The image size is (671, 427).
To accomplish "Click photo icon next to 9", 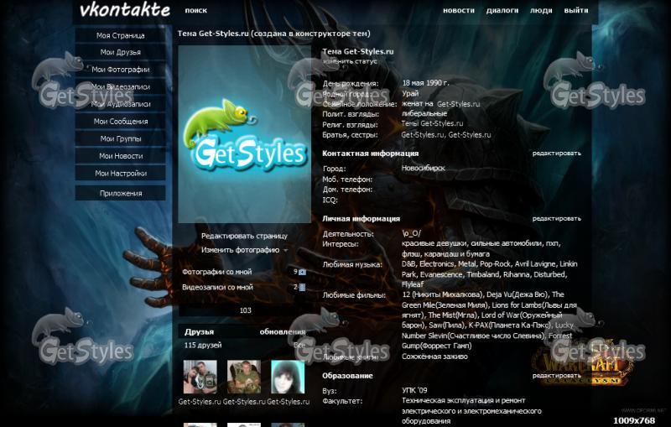I will [x=302, y=272].
